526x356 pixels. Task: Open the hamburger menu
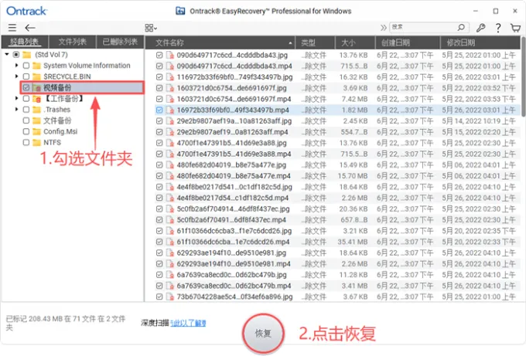pos(12,28)
